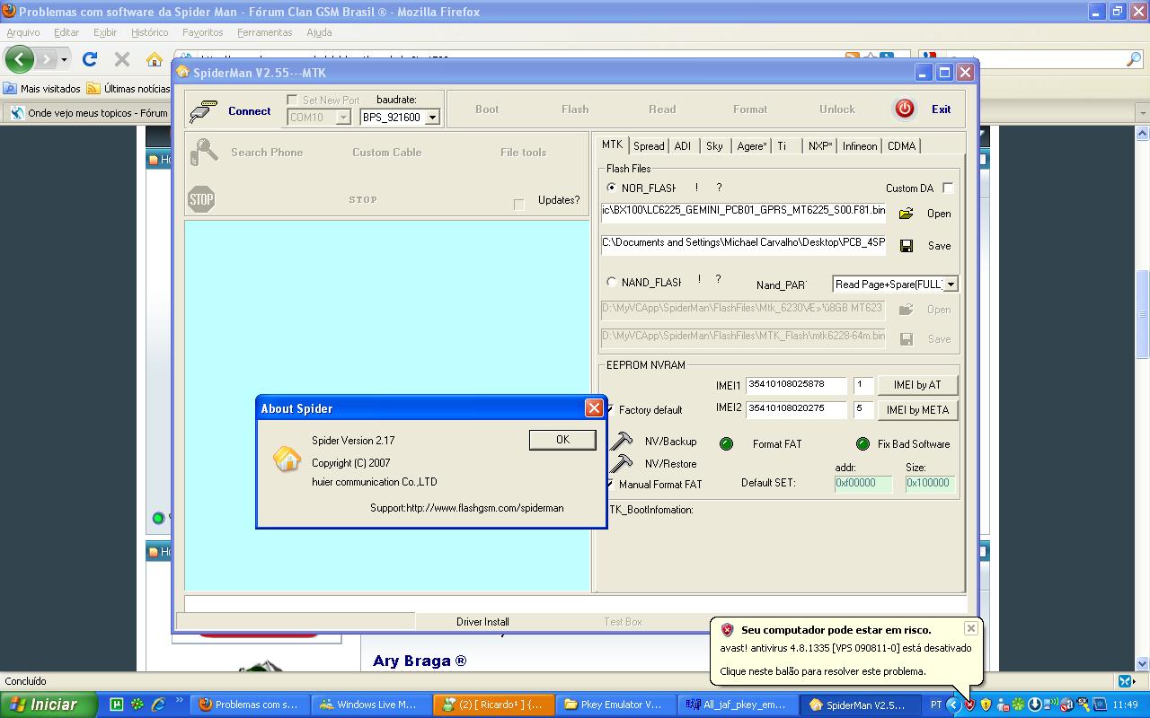The image size is (1150, 718).
Task: Toggle the Custom DA checkbox
Action: pos(948,188)
